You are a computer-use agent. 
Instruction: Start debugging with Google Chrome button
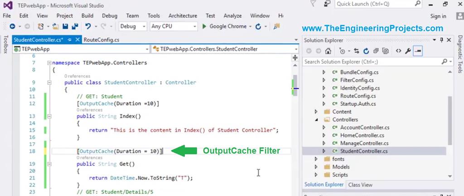[x=225, y=26]
